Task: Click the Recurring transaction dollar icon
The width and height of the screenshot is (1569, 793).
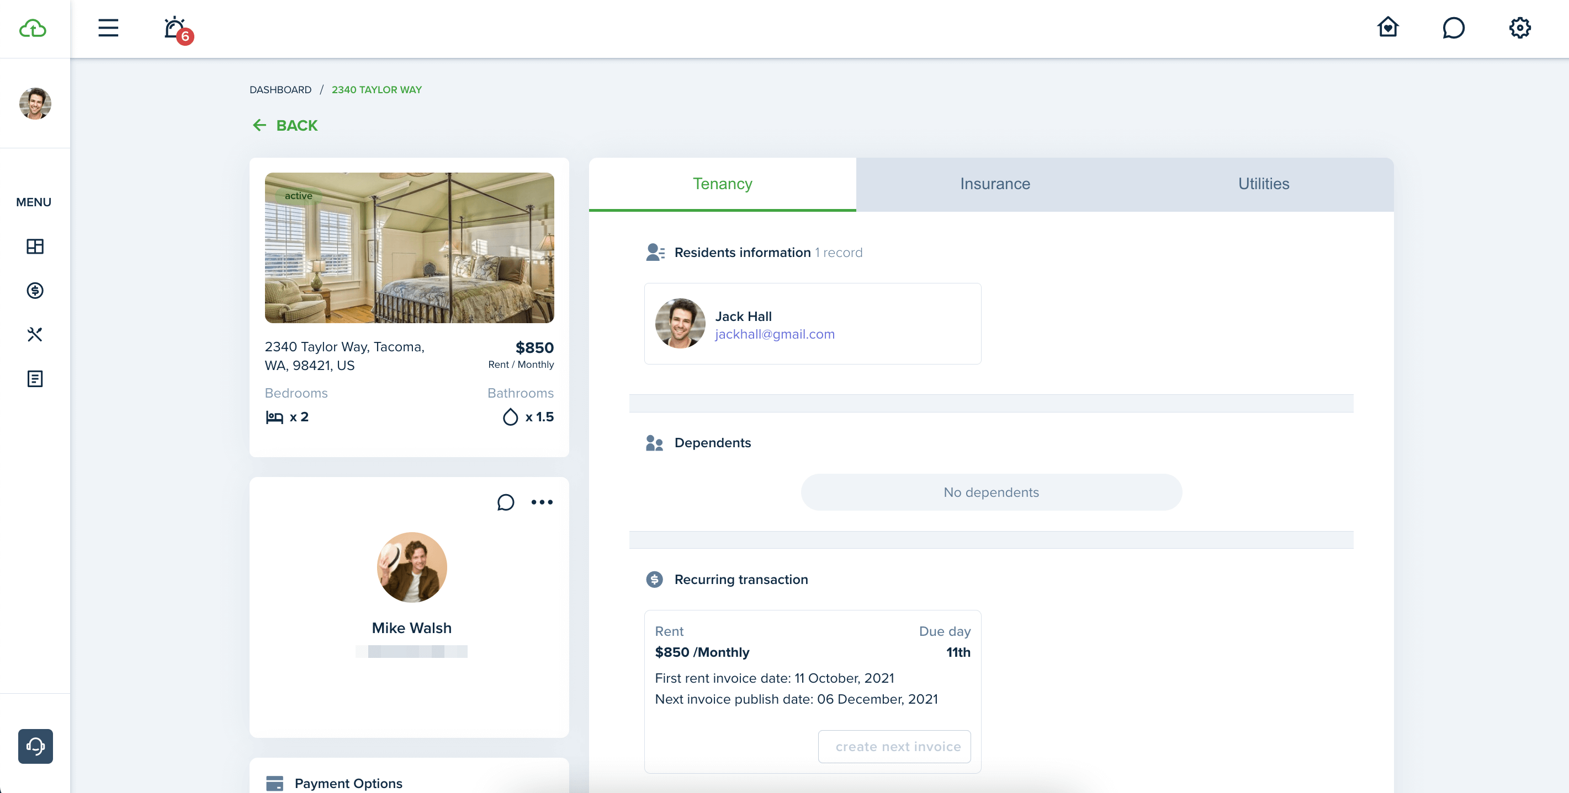Action: coord(654,580)
